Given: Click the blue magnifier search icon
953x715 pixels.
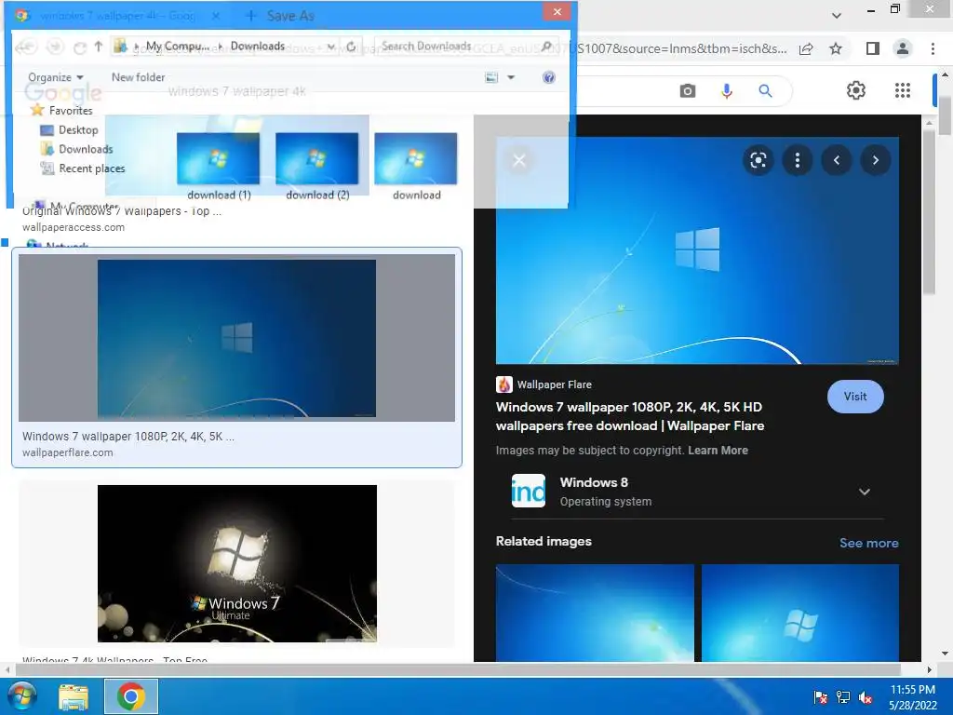Looking at the screenshot, I should click(765, 91).
